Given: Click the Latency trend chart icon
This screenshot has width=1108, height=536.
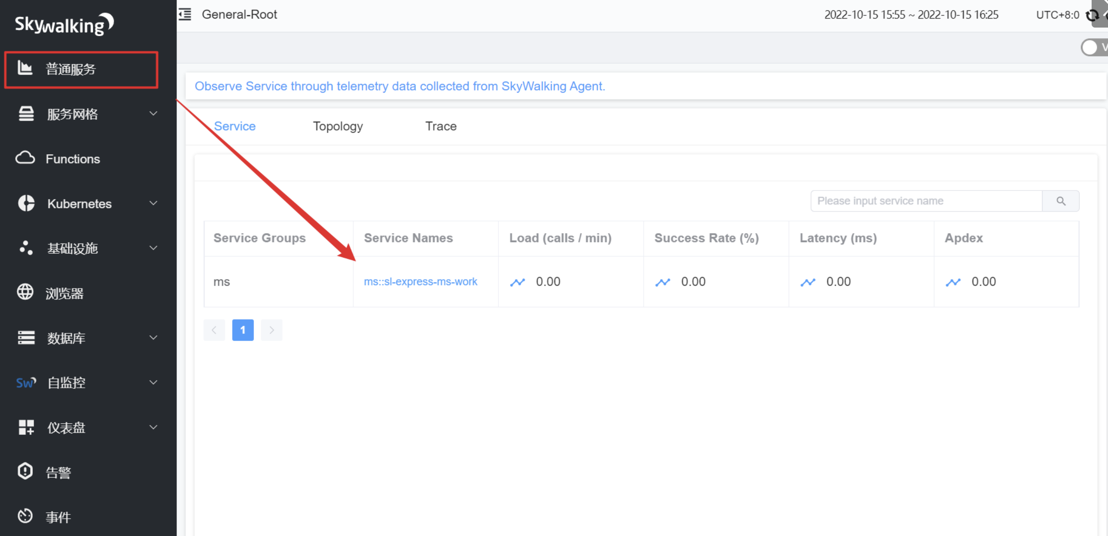Looking at the screenshot, I should click(808, 282).
